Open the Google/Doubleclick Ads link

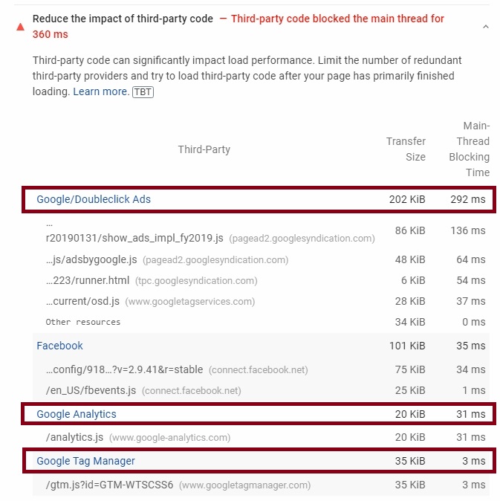(94, 199)
